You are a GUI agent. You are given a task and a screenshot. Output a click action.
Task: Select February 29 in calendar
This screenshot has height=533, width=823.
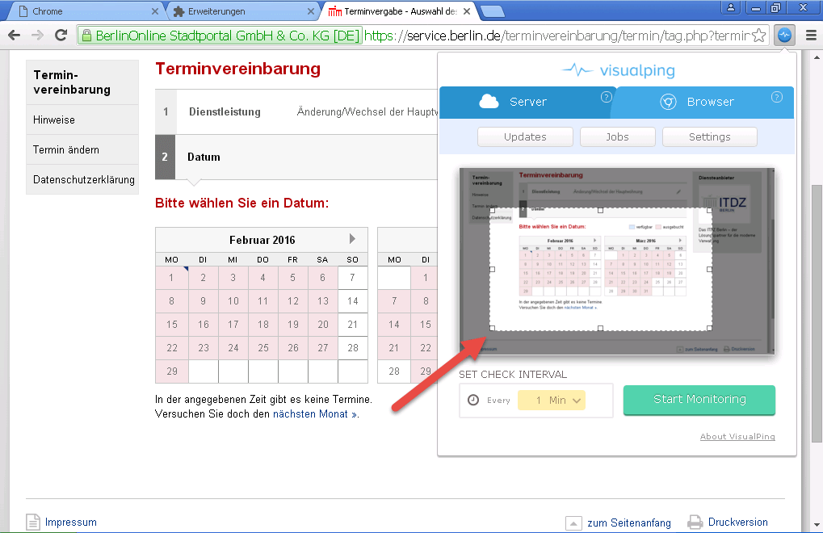pyautogui.click(x=172, y=371)
